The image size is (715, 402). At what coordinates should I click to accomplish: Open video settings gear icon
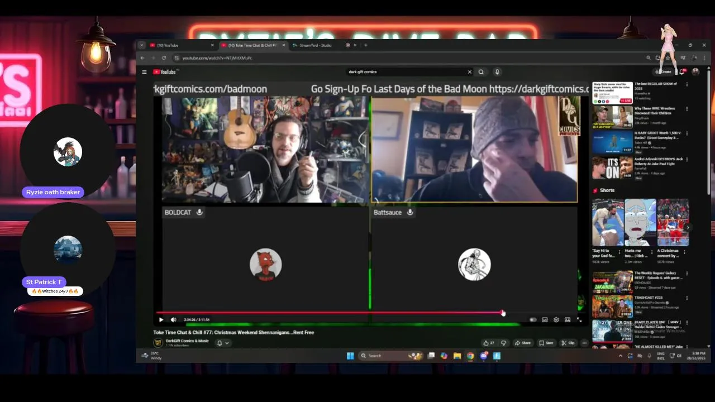click(556, 320)
